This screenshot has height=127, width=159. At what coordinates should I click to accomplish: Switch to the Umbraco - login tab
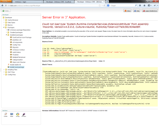28,2
